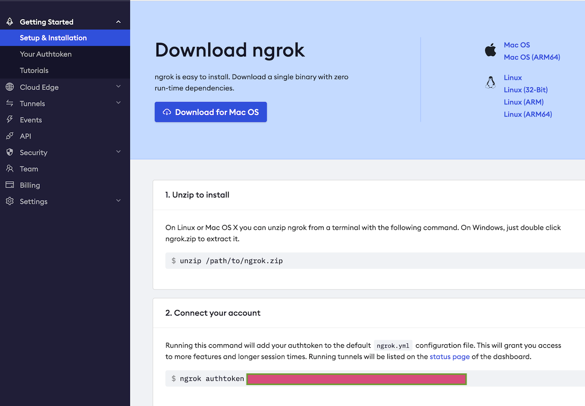The height and width of the screenshot is (406, 585).
Task: Open the plain Linux download link
Action: click(x=513, y=78)
